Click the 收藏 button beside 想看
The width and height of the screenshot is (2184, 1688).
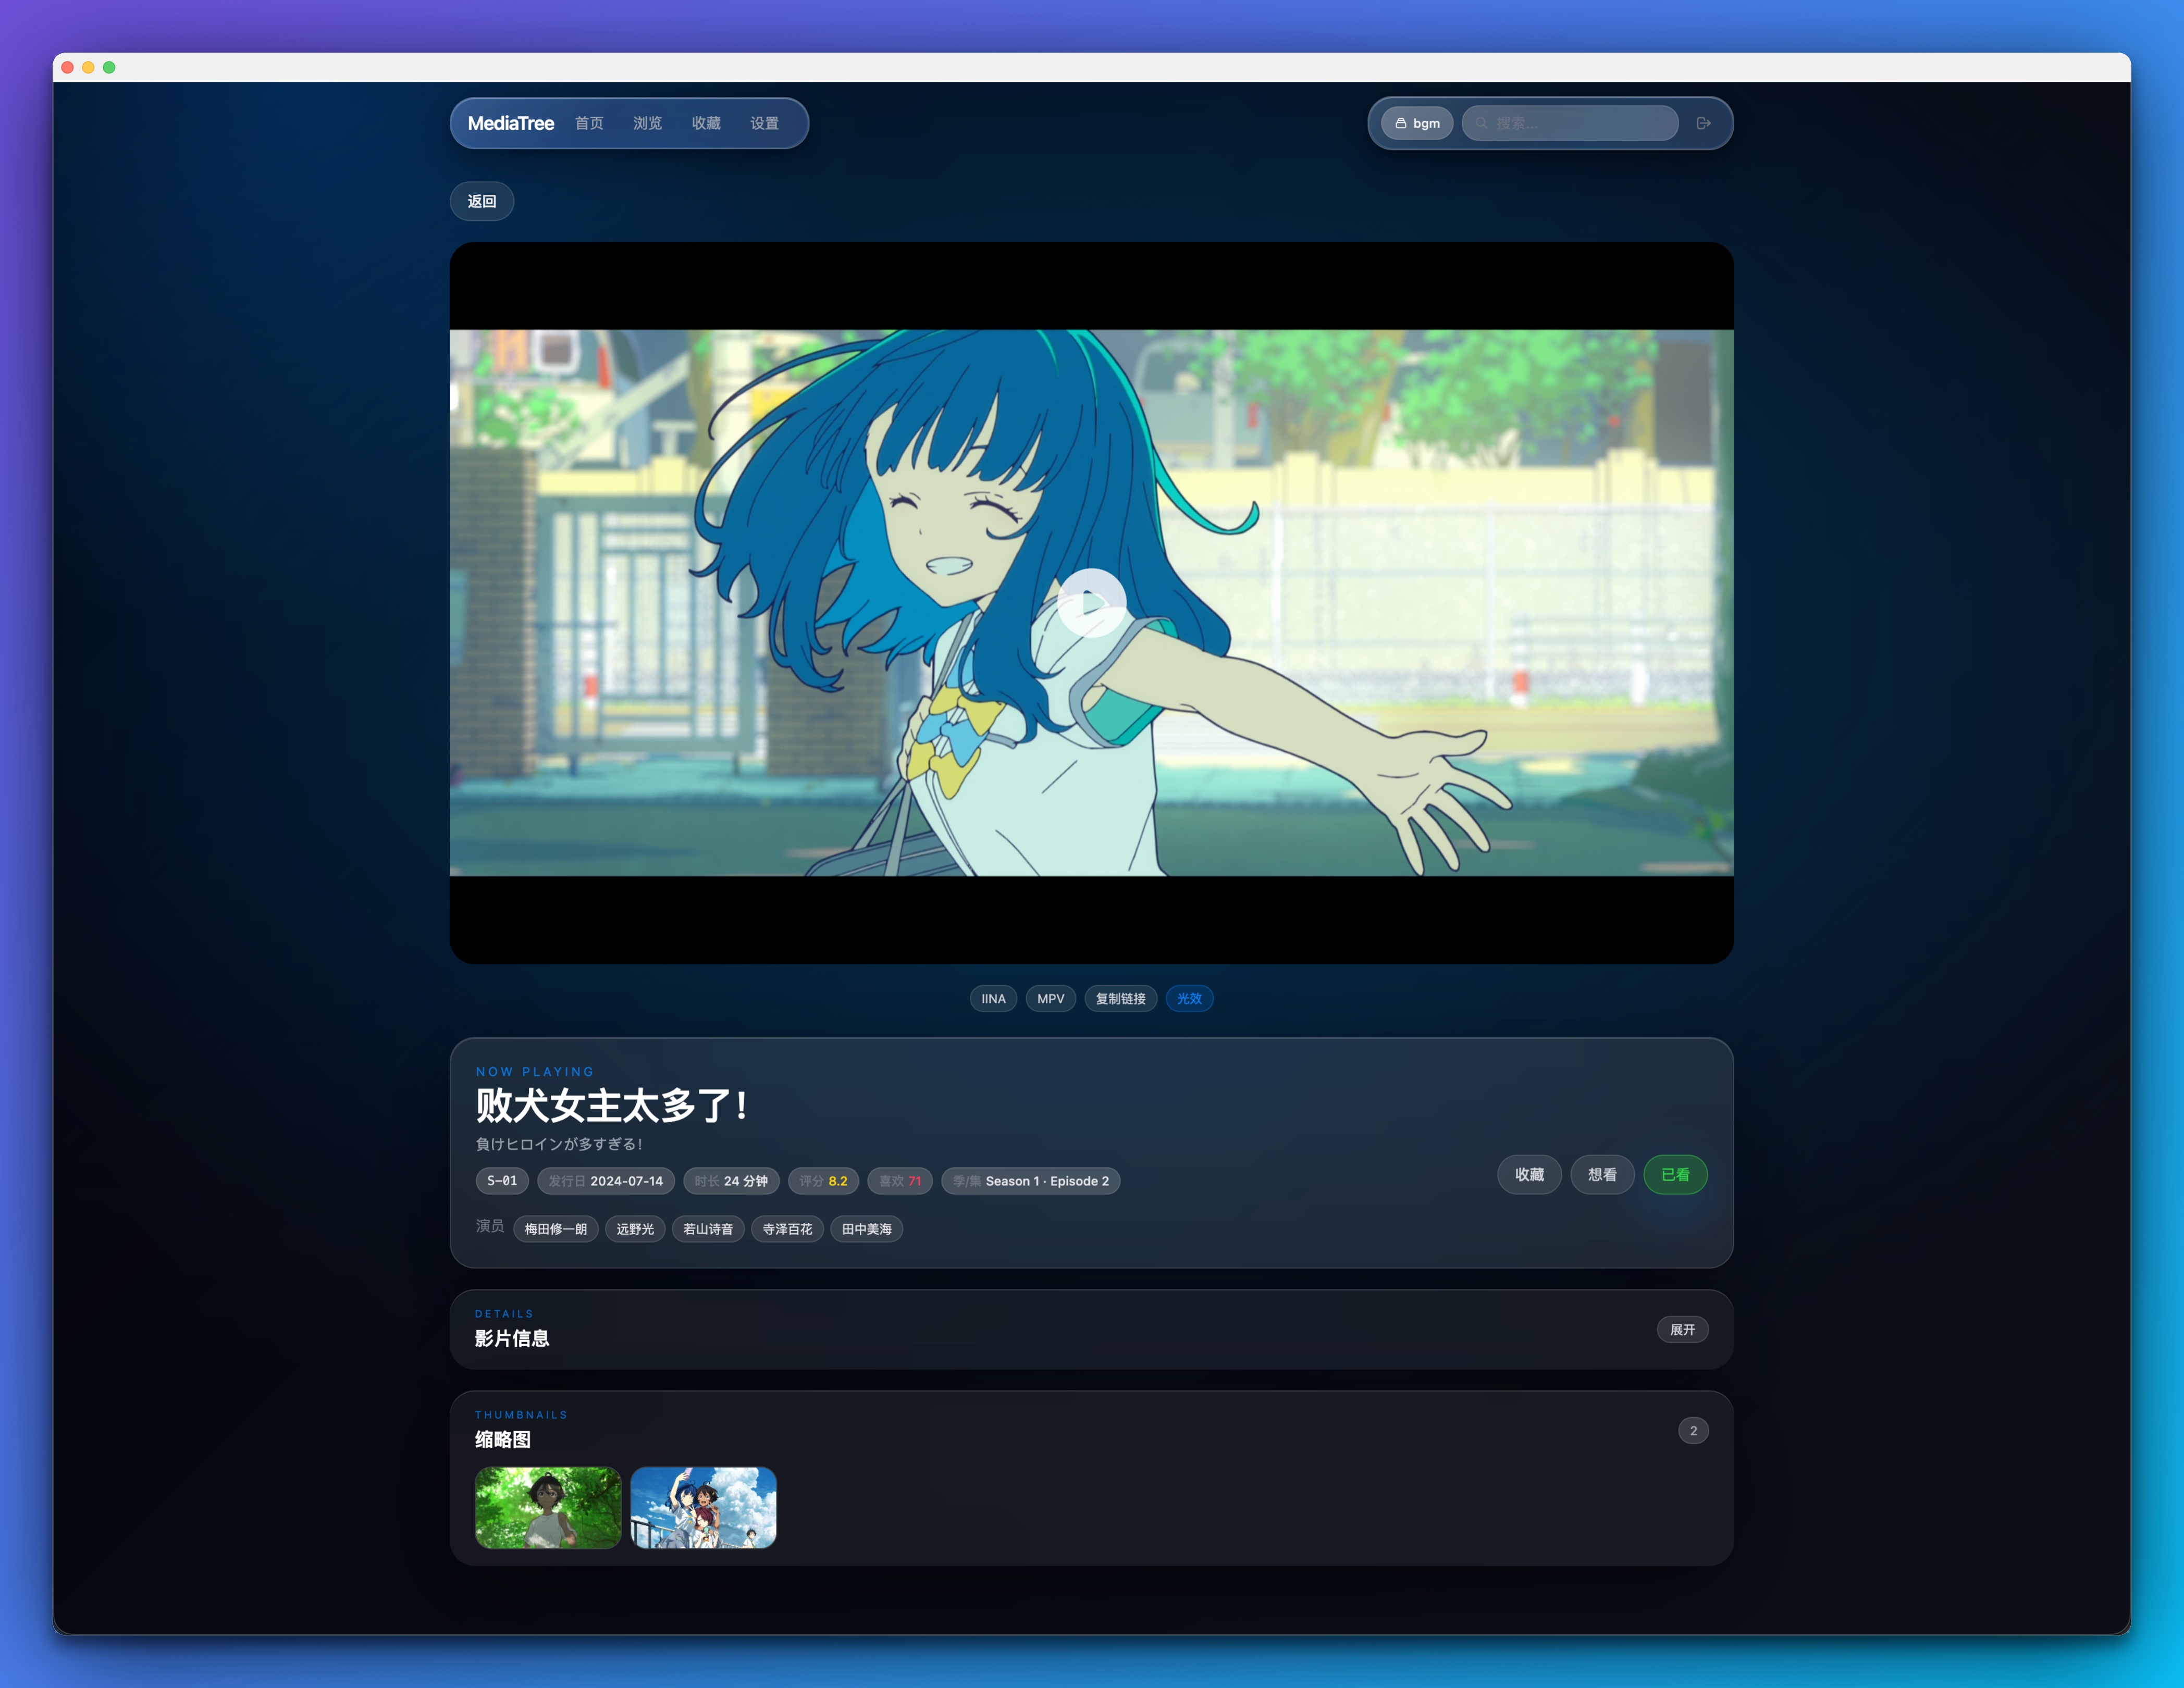click(1529, 1174)
